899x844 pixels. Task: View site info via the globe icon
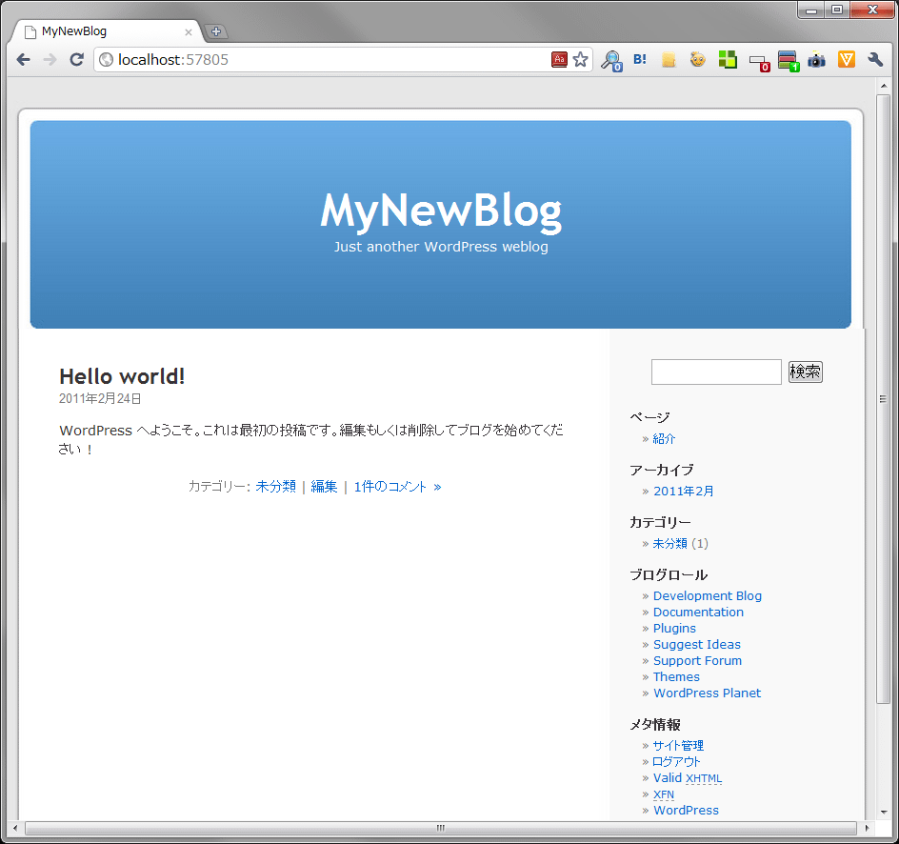[x=106, y=60]
